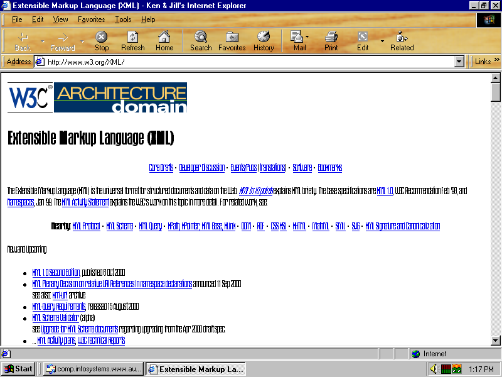
Task: Click the page icon in address bar
Action: click(40, 62)
